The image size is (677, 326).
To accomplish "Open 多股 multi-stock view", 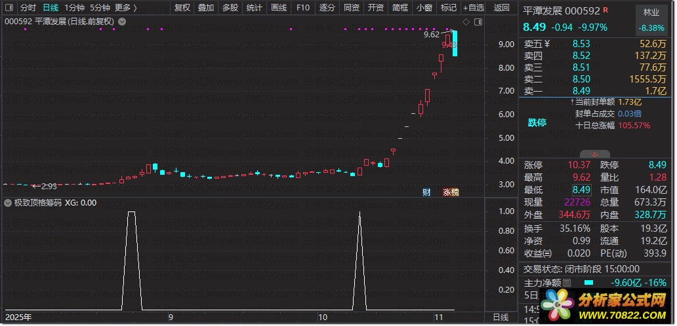I will [x=230, y=8].
